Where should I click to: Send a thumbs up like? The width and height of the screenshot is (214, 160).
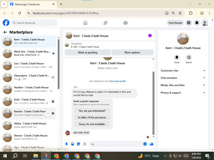[x=152, y=144]
